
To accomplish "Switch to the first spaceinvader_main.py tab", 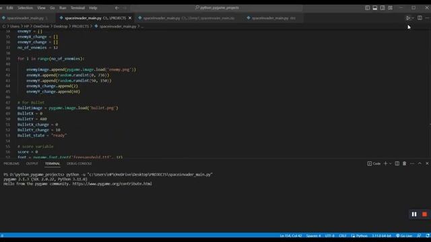I will [x=26, y=18].
